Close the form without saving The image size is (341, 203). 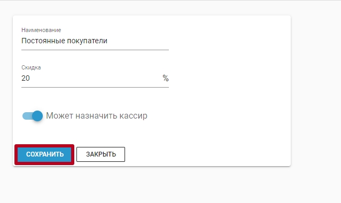(x=100, y=154)
